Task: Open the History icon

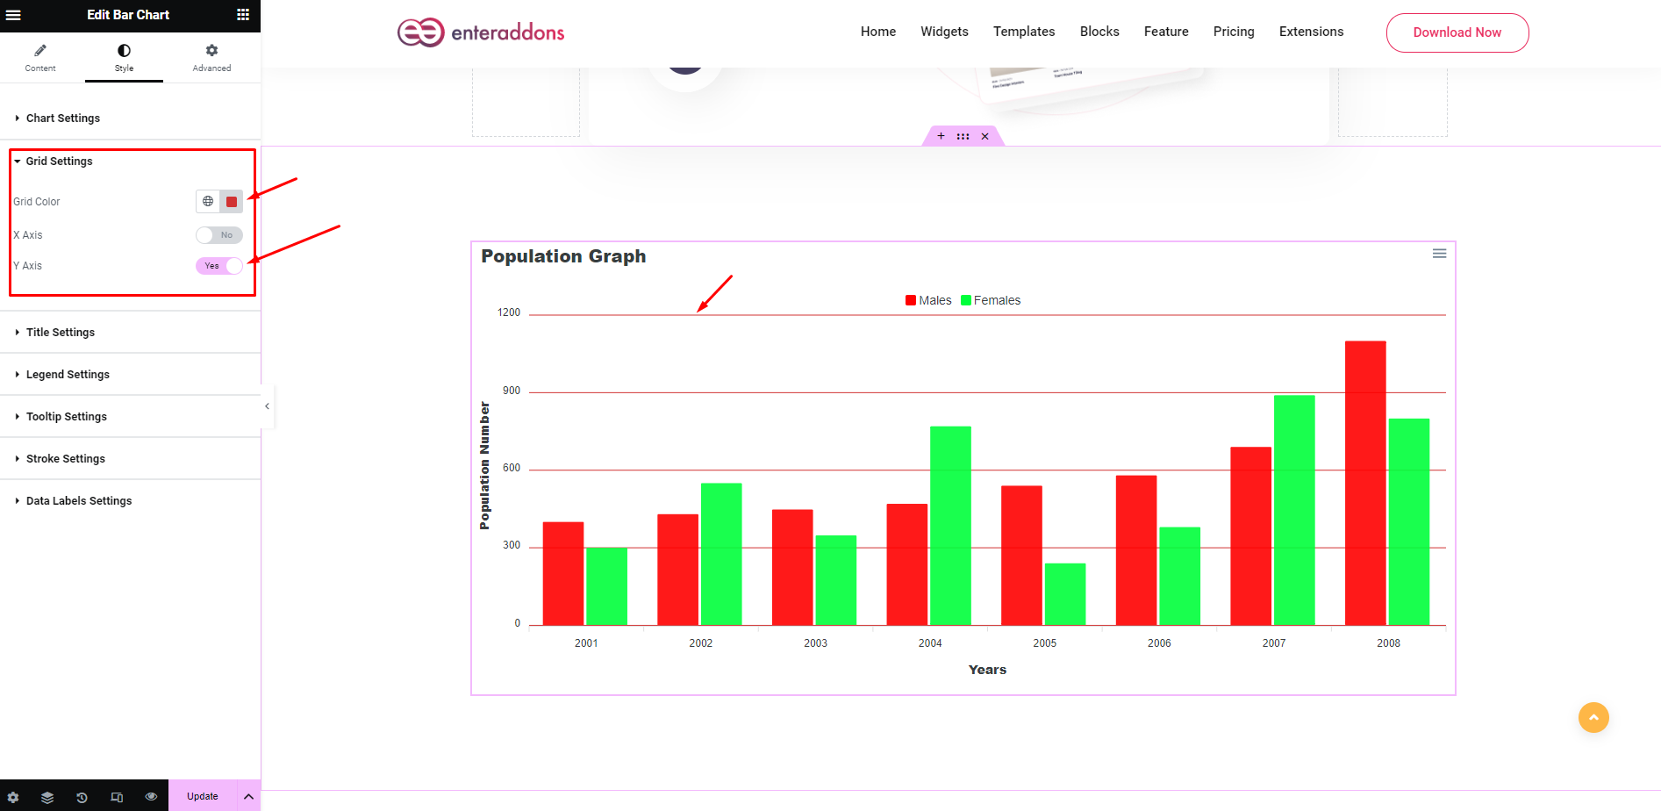Action: (82, 797)
